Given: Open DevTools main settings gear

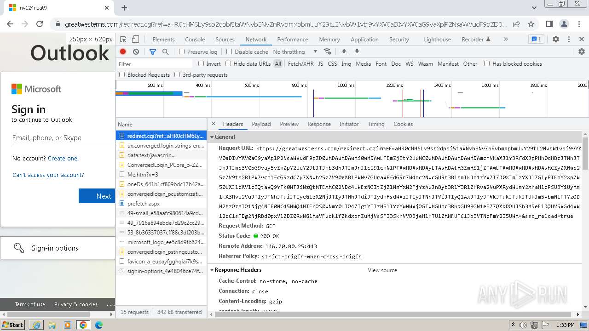Looking at the screenshot, I should [x=556, y=40].
